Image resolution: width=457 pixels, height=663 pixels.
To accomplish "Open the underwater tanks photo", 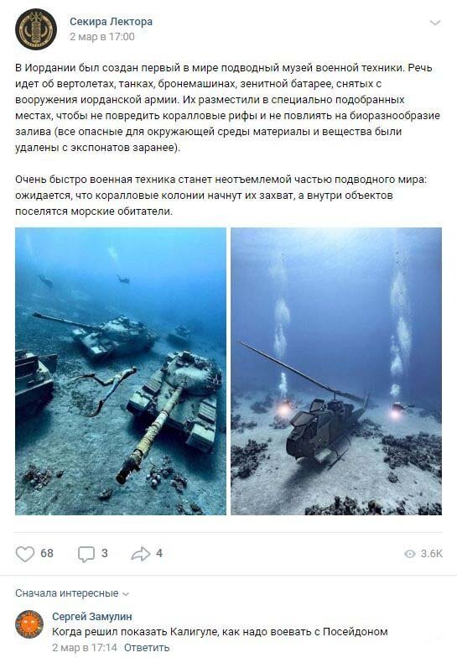I will coord(121,371).
